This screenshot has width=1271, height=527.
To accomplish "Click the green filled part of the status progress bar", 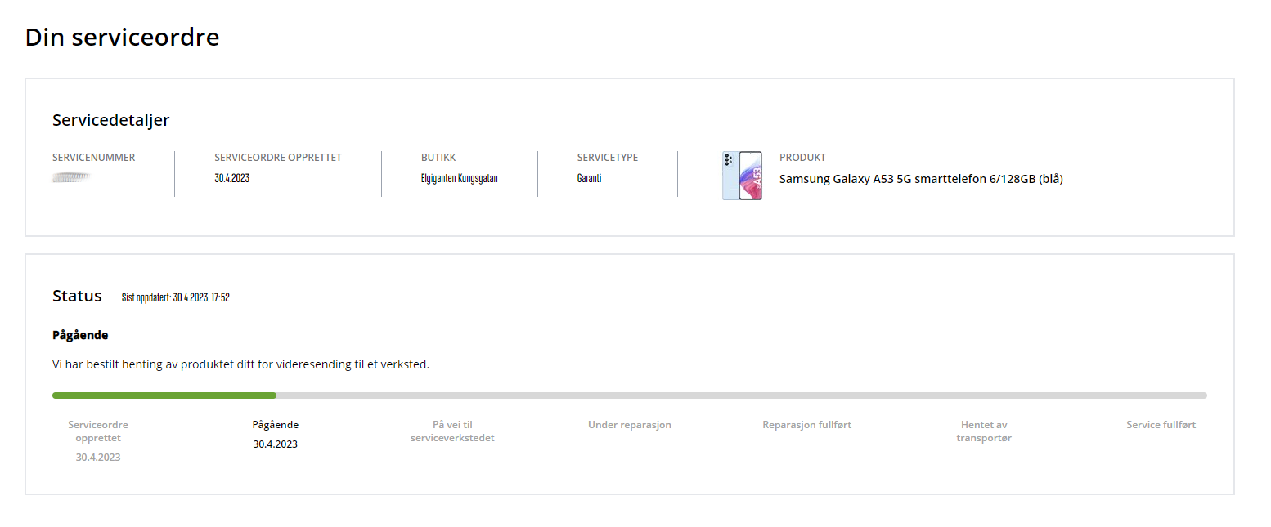I will (164, 395).
